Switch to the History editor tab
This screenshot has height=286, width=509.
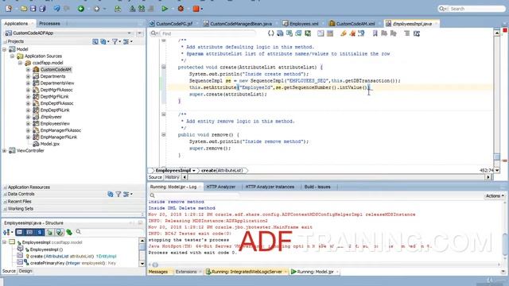pyautogui.click(x=172, y=177)
